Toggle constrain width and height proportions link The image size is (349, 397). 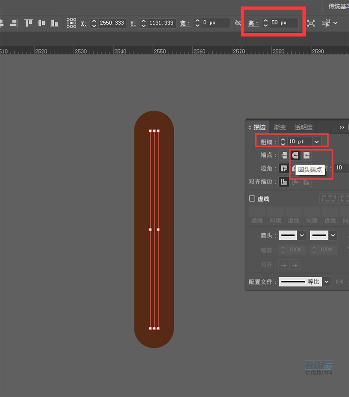tap(238, 23)
